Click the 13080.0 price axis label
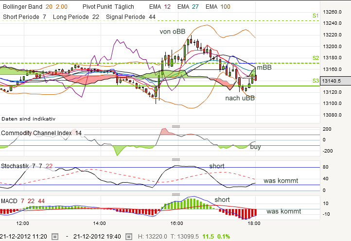The image size is (351, 241). pos(332,115)
